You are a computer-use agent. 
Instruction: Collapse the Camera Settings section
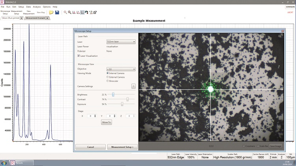coord(133,86)
